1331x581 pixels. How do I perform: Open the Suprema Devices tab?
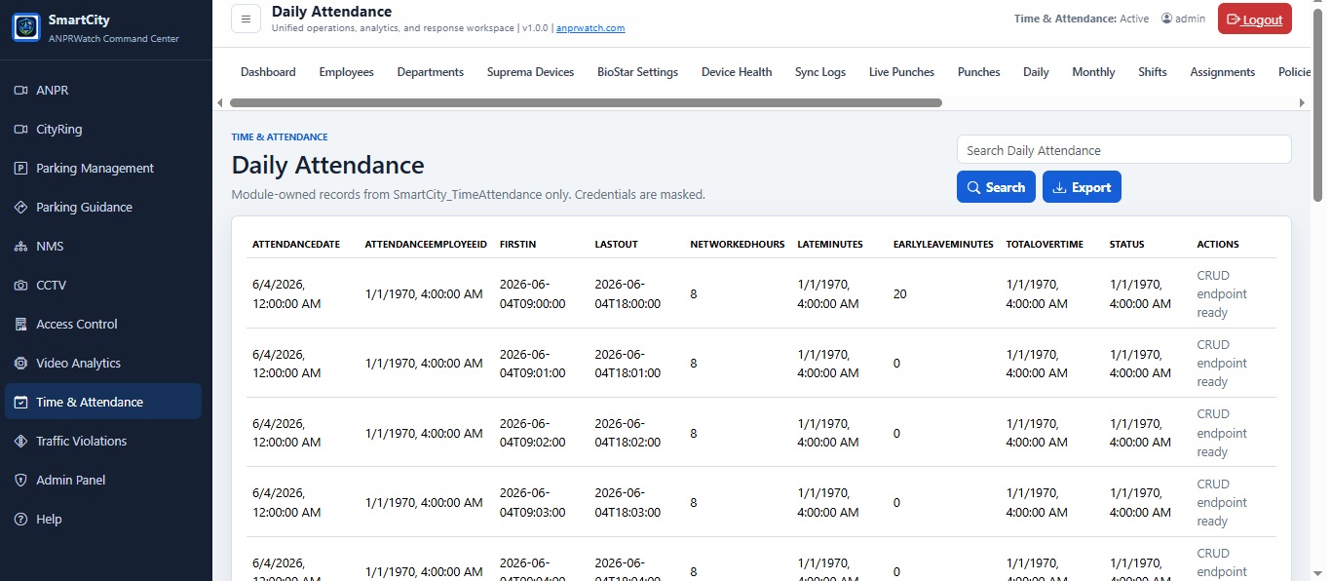click(x=530, y=72)
